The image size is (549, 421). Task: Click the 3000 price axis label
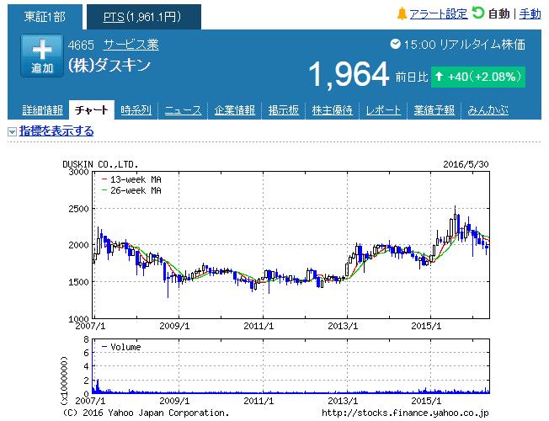(79, 172)
